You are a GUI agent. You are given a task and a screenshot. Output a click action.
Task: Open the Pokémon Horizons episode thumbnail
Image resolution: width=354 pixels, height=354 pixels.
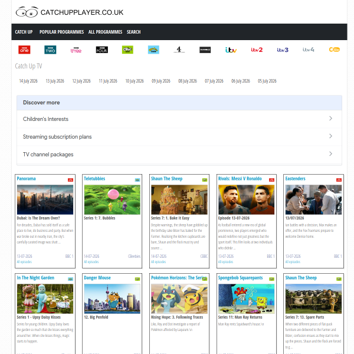[x=179, y=299]
